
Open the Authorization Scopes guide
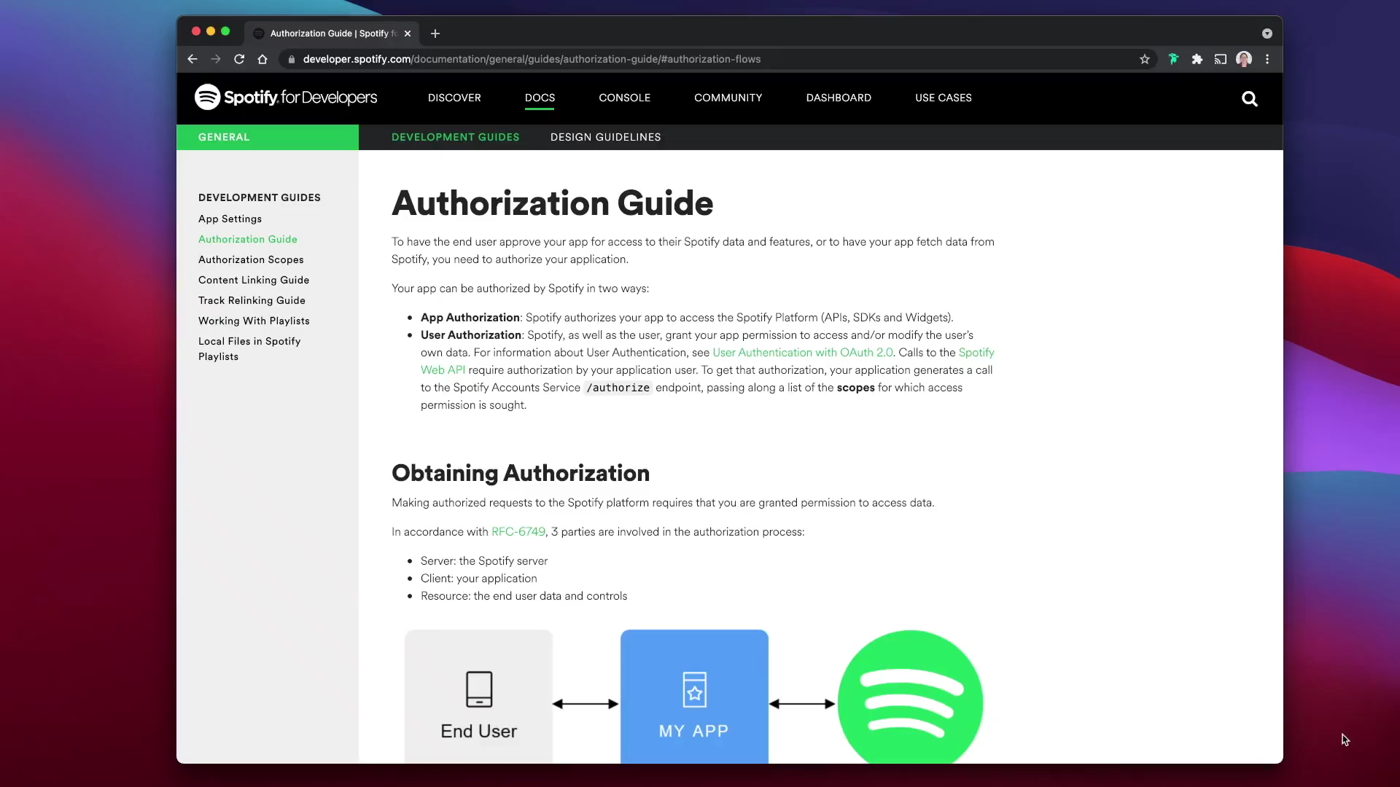(251, 259)
